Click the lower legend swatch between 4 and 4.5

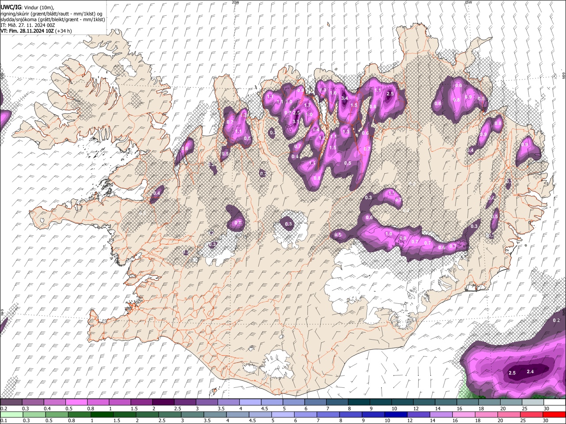pyautogui.click(x=238, y=414)
